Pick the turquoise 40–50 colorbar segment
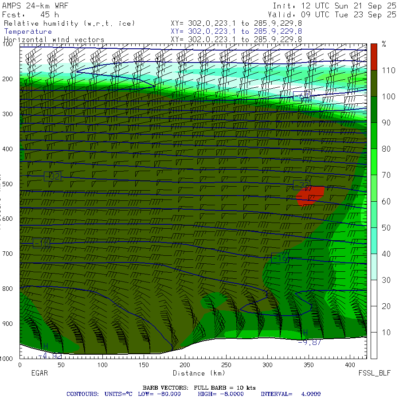The width and height of the screenshot is (399, 399). coord(374,240)
